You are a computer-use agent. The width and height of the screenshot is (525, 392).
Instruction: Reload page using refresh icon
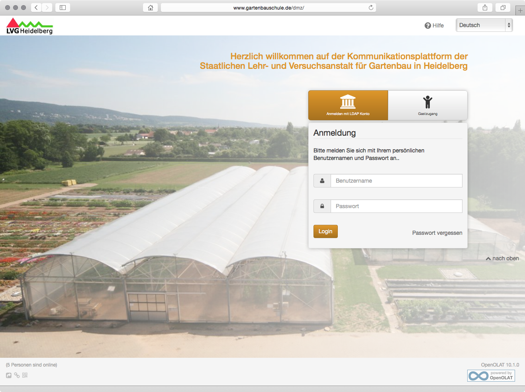pyautogui.click(x=371, y=8)
